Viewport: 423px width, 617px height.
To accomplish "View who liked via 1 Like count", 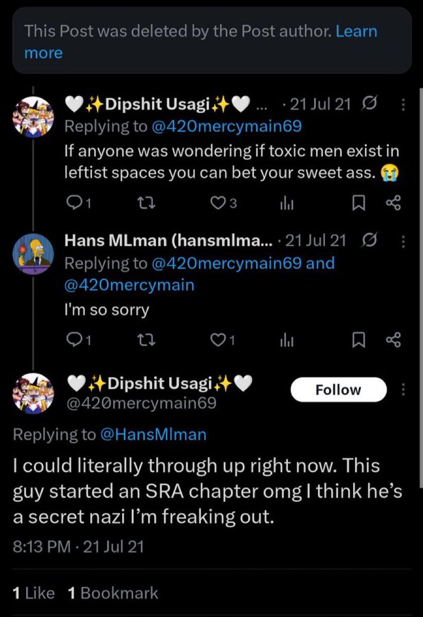I will (x=33, y=592).
